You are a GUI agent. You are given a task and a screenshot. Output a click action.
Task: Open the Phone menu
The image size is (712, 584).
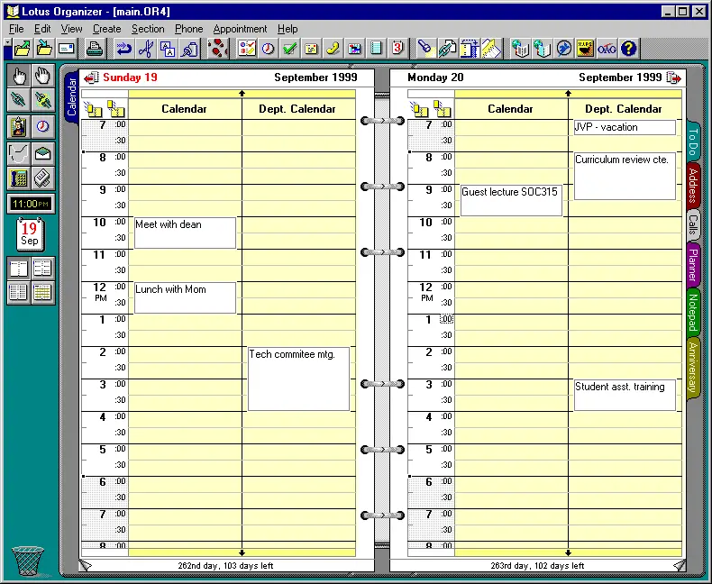189,29
